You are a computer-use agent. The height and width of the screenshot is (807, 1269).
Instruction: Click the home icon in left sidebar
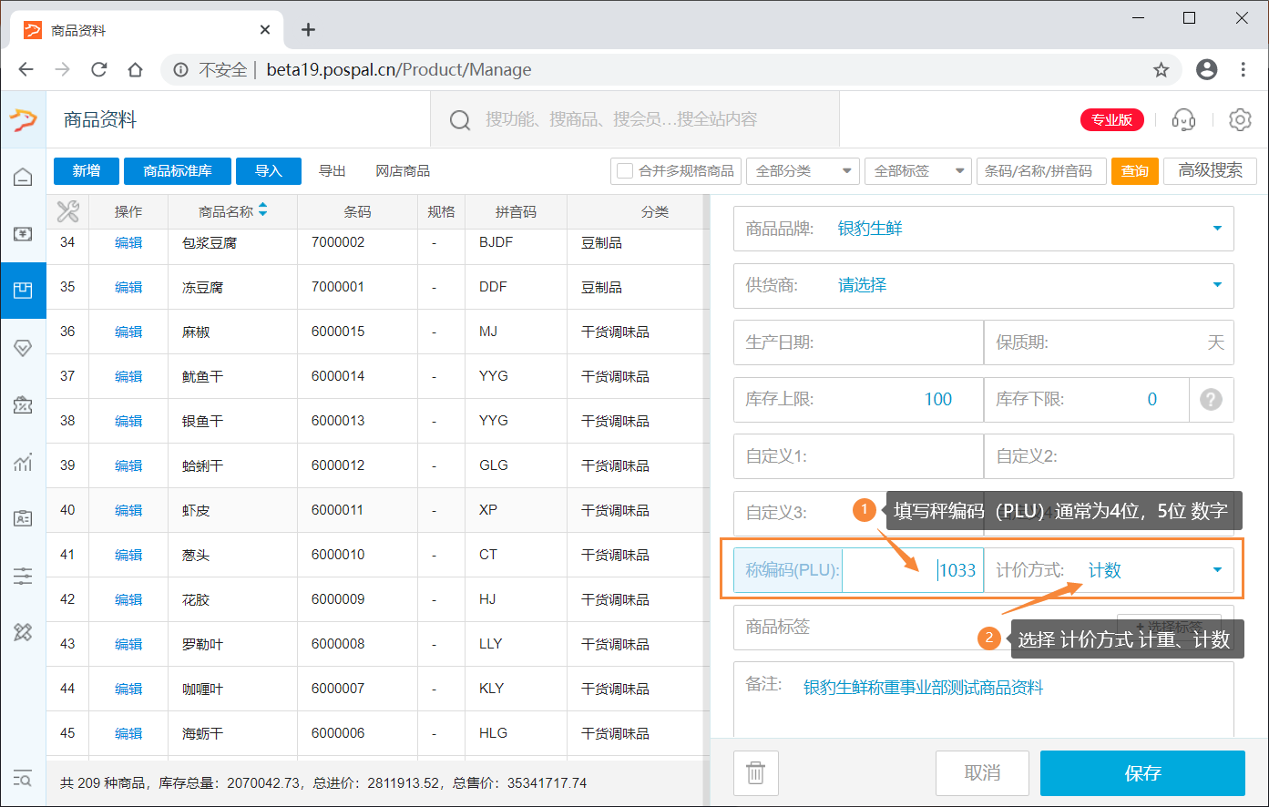coord(23,177)
